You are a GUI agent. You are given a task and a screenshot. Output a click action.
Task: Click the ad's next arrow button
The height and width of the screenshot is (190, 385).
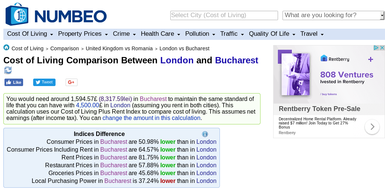tap(372, 127)
